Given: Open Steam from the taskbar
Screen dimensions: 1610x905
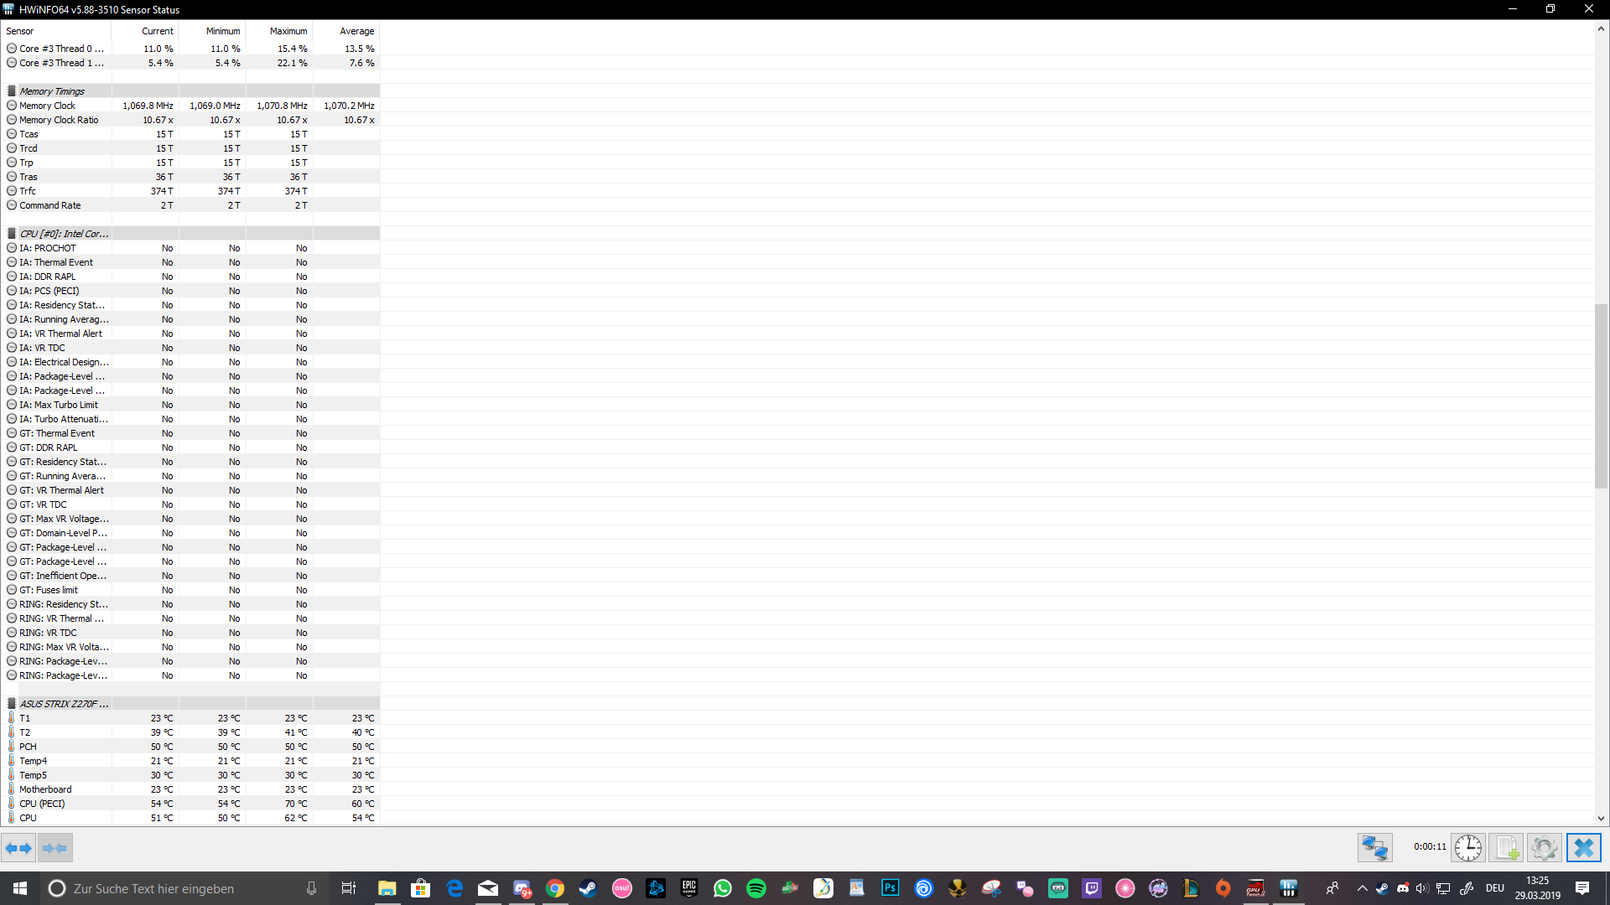Looking at the screenshot, I should 588,888.
